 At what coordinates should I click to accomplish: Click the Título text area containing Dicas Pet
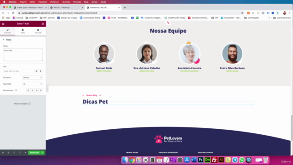(x=23, y=55)
